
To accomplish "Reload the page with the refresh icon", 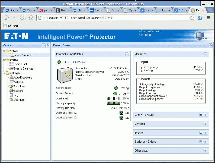I will coord(23,18).
